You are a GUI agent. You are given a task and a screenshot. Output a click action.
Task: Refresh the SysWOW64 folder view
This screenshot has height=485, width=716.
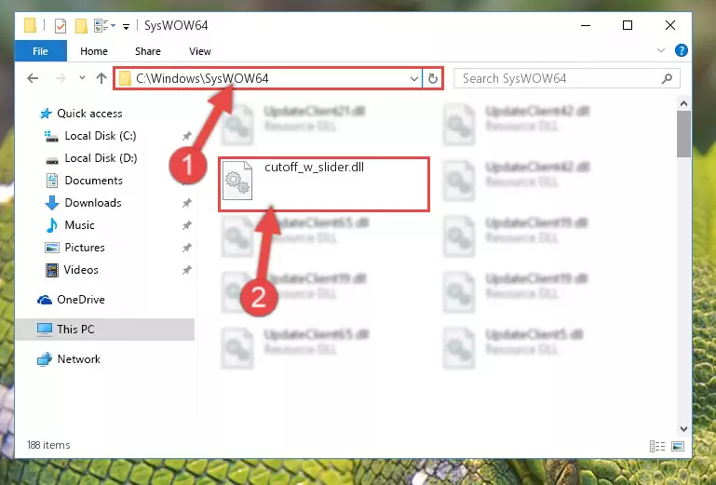432,78
